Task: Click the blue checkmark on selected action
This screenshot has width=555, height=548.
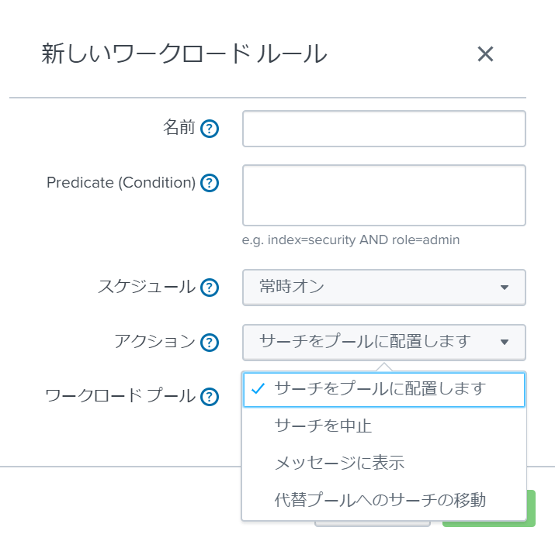Action: coord(258,388)
